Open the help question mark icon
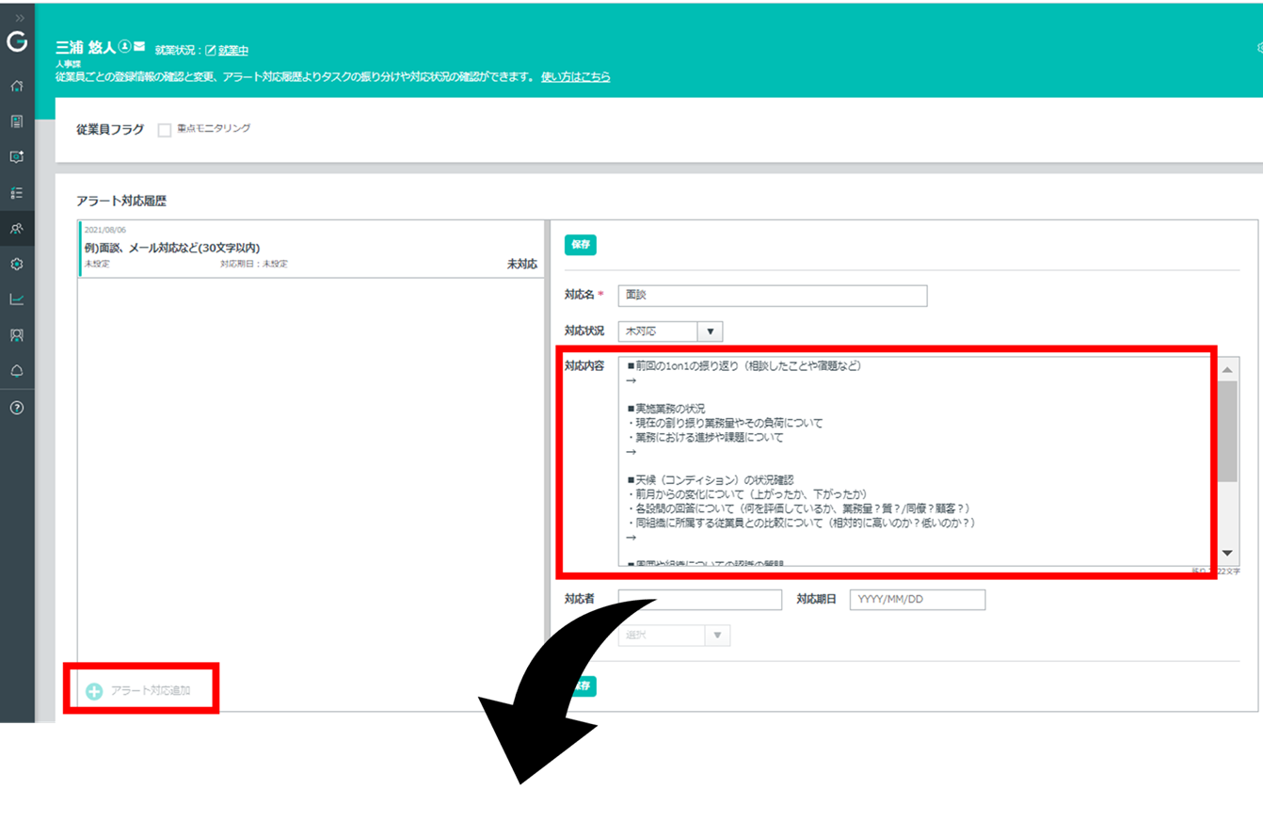The height and width of the screenshot is (838, 1263). (17, 408)
